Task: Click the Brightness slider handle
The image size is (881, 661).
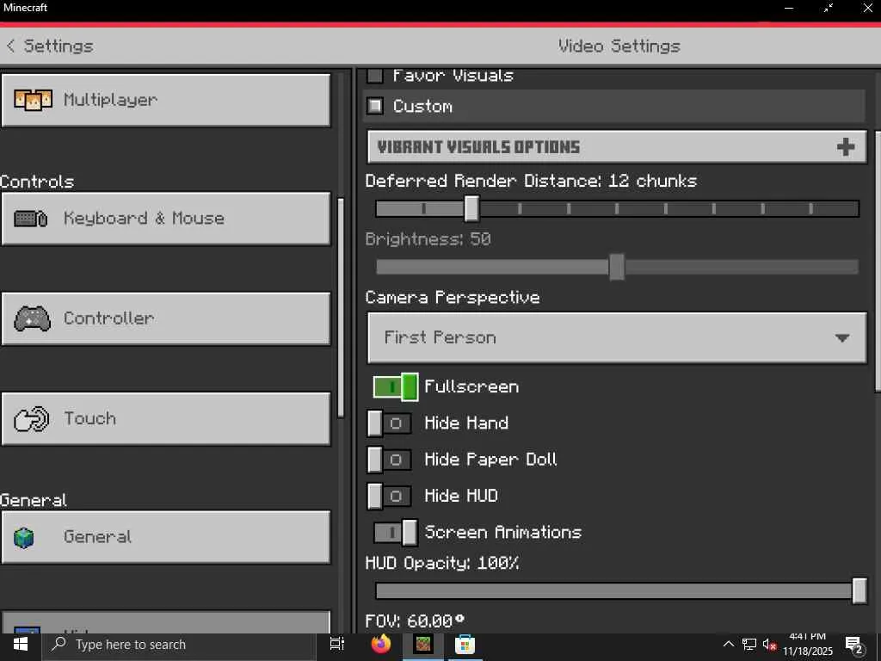Action: tap(617, 267)
